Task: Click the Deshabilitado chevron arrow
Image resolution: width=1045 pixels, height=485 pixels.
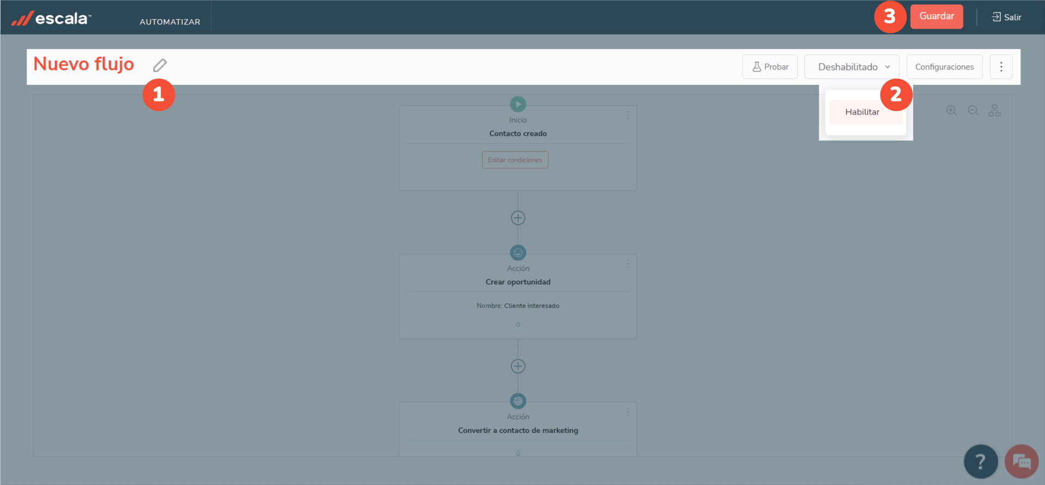Action: click(x=888, y=67)
